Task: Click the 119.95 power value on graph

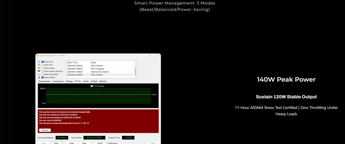Action: [154, 94]
